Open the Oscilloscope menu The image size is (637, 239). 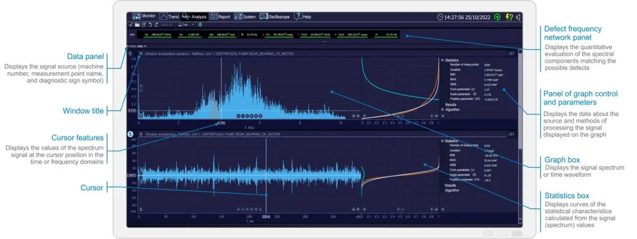tap(274, 17)
